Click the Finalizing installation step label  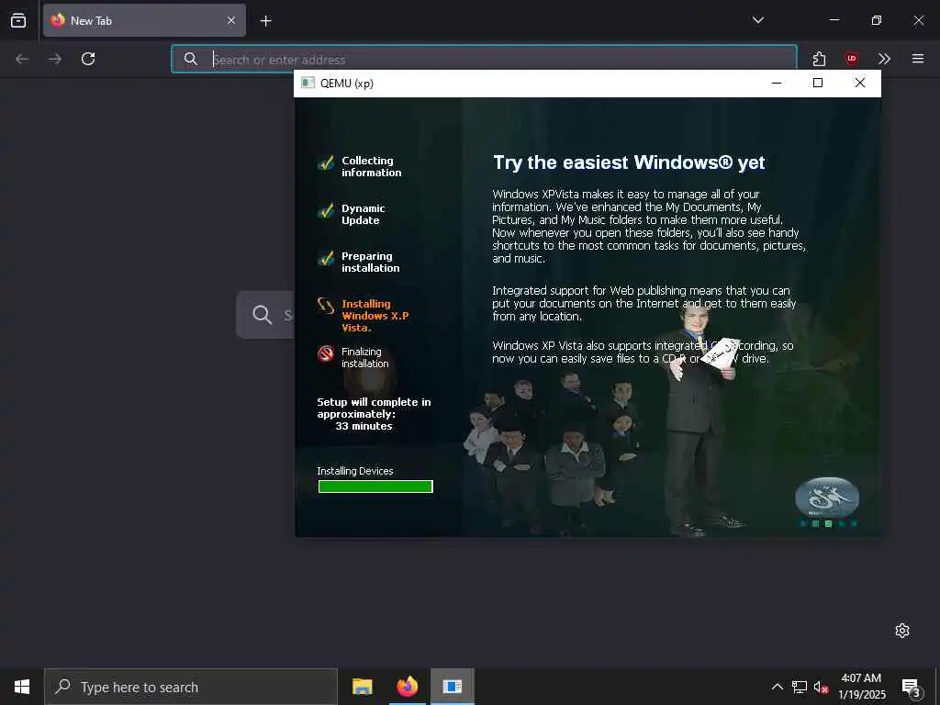[365, 358]
